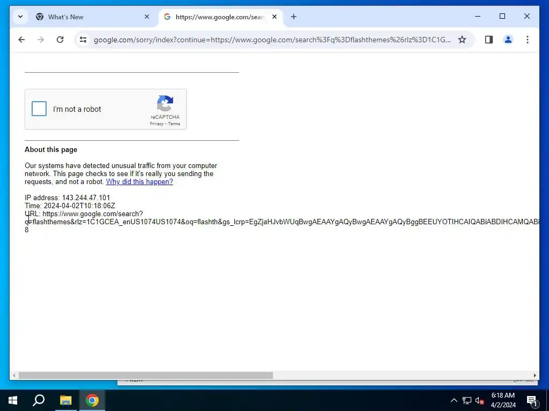Go forward with the forward arrow

[x=41, y=40]
